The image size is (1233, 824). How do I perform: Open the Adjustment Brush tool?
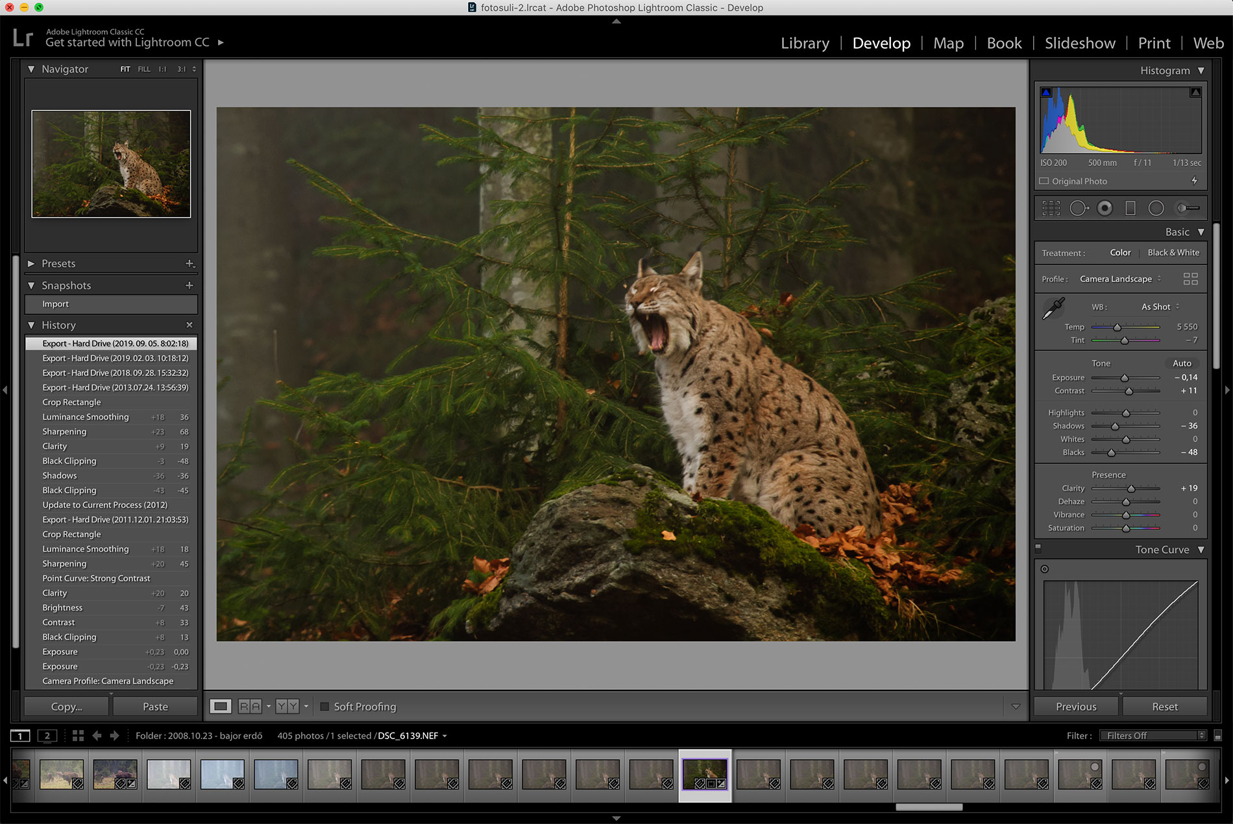pos(1188,208)
